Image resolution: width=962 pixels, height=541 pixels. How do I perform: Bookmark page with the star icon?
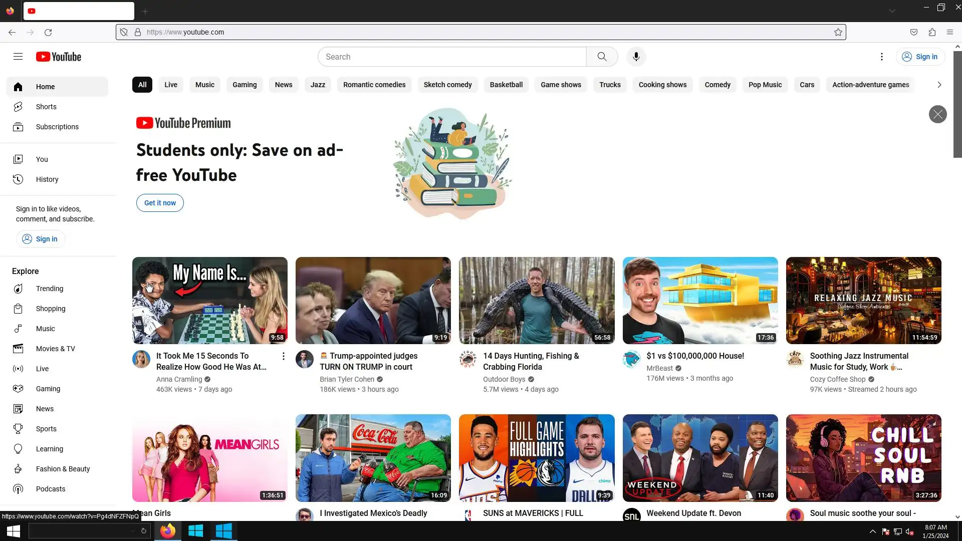click(x=838, y=32)
